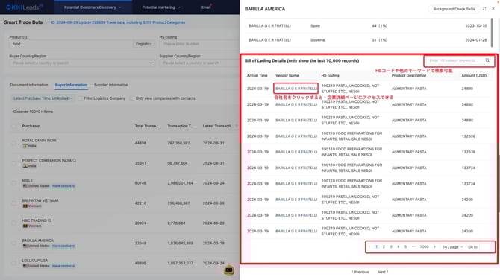The width and height of the screenshot is (500, 280).
Task: Click Next below the detail panel
Action: pos(383,272)
